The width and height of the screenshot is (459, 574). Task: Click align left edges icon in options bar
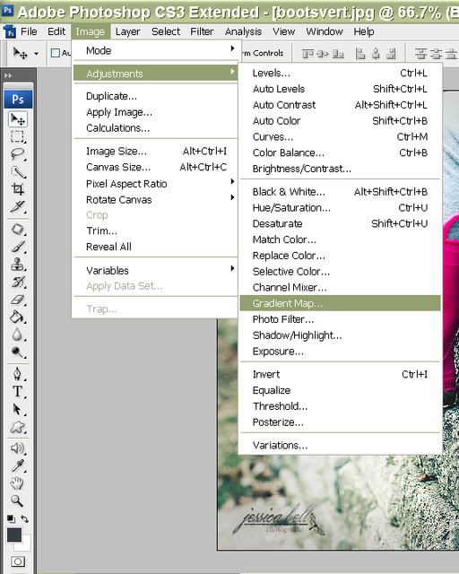click(360, 54)
